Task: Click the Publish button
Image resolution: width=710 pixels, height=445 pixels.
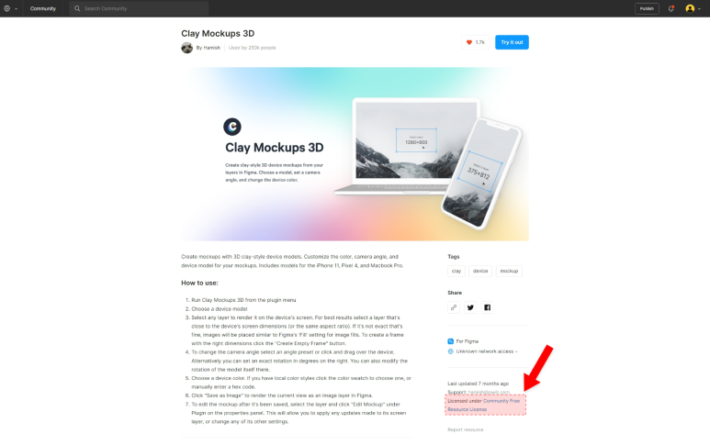Action: point(647,8)
